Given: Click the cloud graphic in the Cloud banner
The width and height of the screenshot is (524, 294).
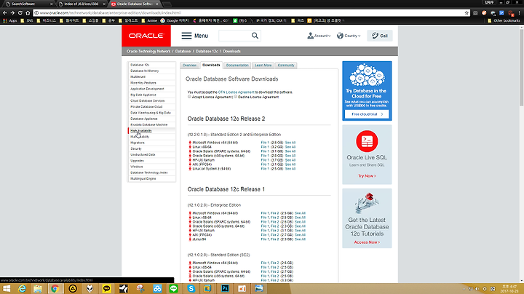Looking at the screenshot, I should (x=367, y=75).
